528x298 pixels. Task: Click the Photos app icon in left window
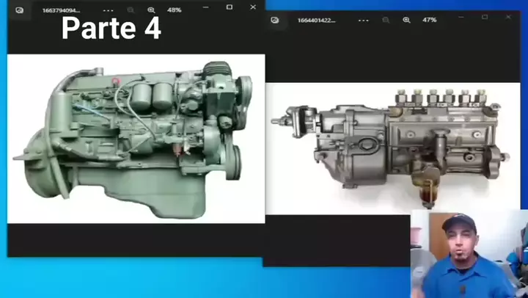(20, 10)
